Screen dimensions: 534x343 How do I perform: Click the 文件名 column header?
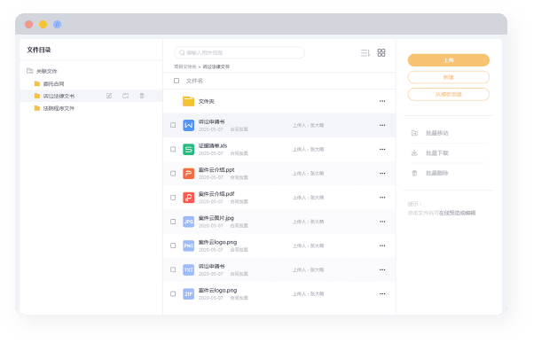[x=194, y=81]
